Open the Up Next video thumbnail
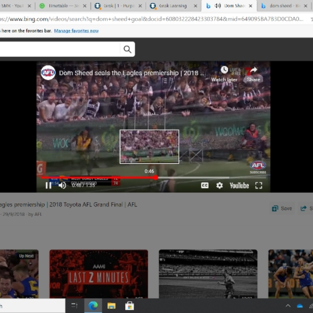Screen dimensions: 313x313 tap(19, 274)
